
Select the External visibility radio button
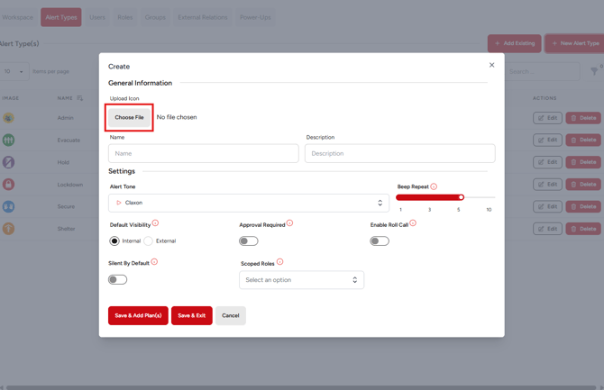pos(149,241)
